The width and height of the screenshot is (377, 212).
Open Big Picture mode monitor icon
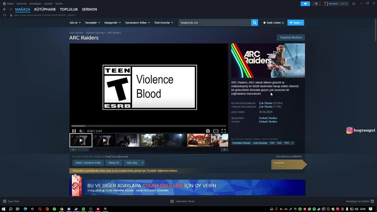click(x=354, y=4)
